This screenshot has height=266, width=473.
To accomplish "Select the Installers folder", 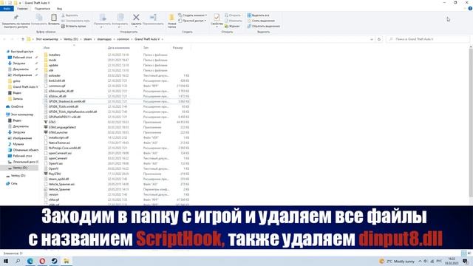I will pos(55,55).
